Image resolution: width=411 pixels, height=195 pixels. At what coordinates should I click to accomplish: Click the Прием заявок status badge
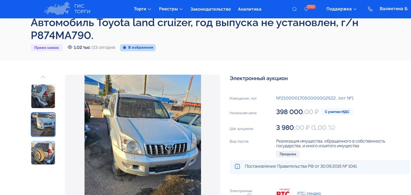pyautogui.click(x=47, y=48)
